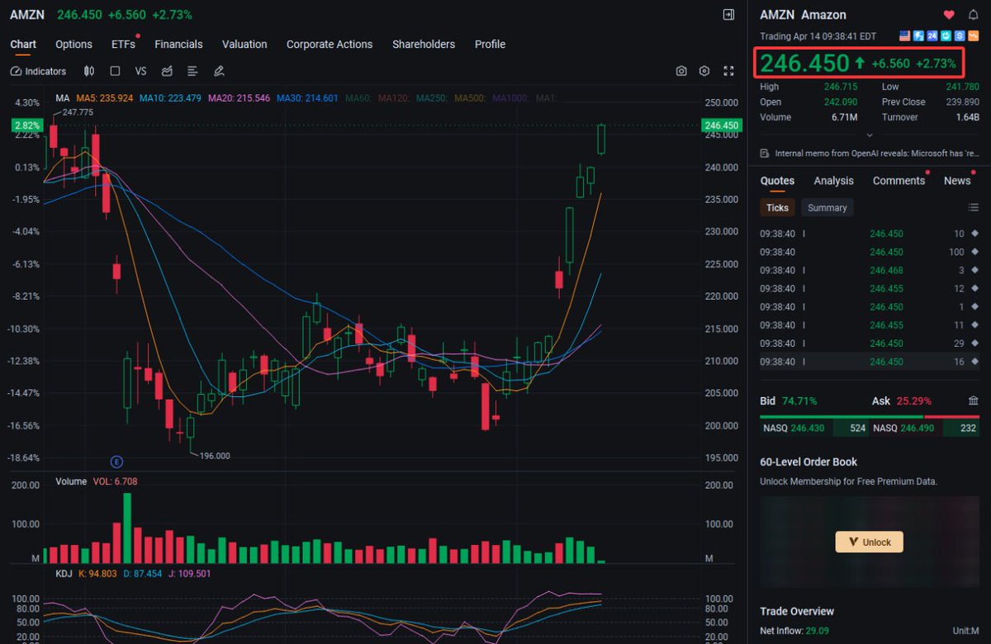Toggle the dimmed MA250 indicator label
Image resolution: width=991 pixels, height=644 pixels.
pos(432,98)
